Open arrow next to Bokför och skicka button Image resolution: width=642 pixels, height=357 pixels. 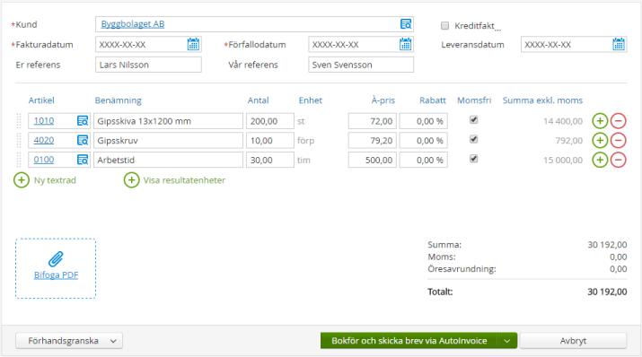(507, 341)
